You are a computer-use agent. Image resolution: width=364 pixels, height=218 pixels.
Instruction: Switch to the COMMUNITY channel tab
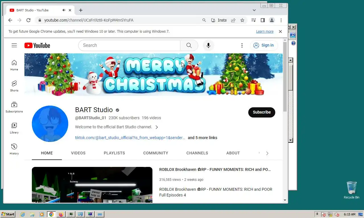[156, 153]
